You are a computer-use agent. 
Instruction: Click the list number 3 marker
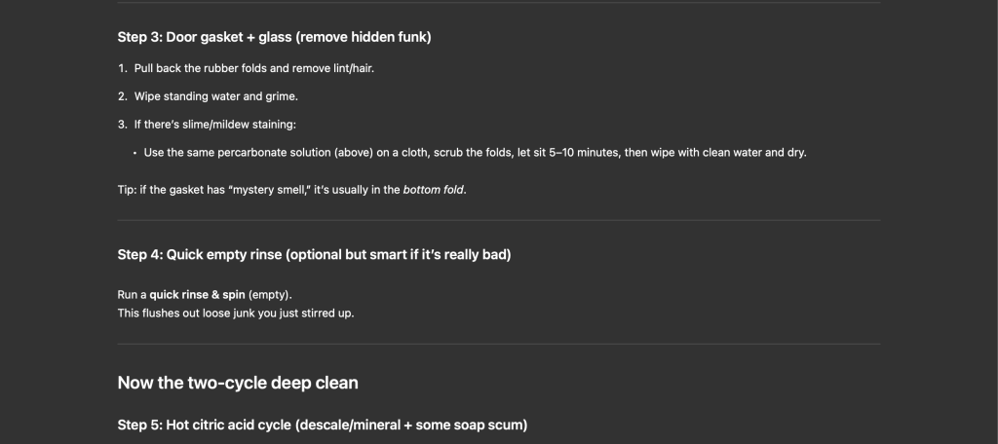pyautogui.click(x=122, y=125)
